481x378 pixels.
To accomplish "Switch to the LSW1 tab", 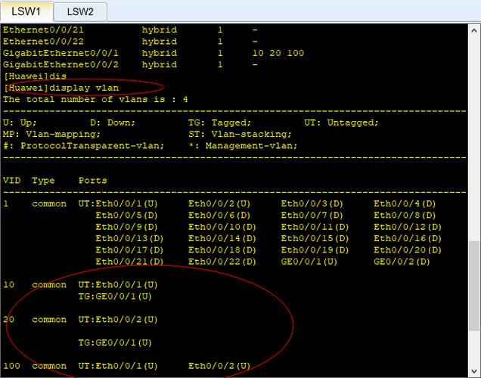I will (x=26, y=11).
